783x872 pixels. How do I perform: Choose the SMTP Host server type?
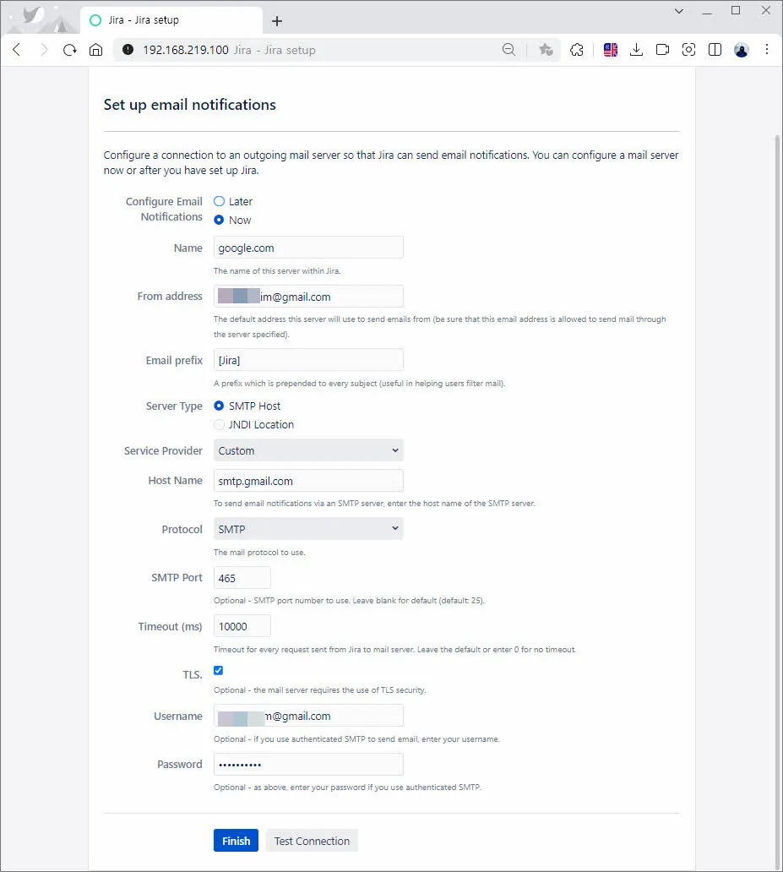[220, 406]
